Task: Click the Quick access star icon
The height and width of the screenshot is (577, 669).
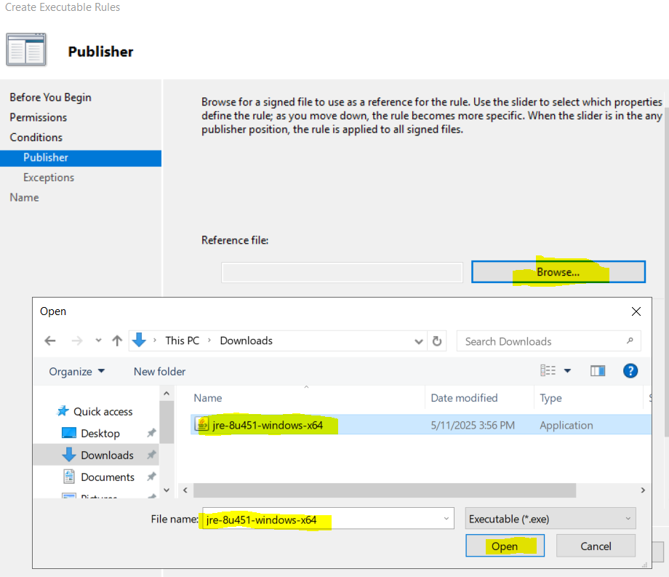Action: click(63, 411)
